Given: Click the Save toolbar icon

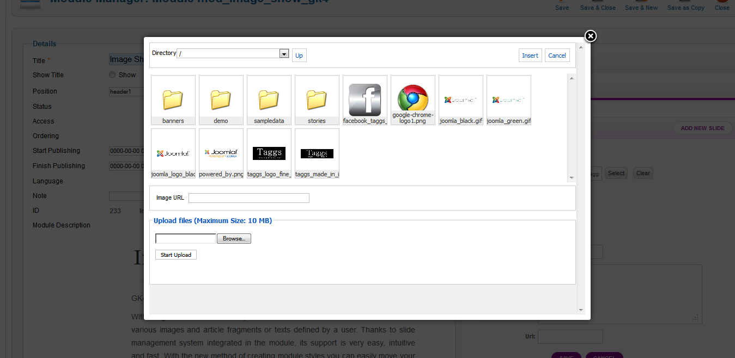Looking at the screenshot, I should tap(562, 5).
